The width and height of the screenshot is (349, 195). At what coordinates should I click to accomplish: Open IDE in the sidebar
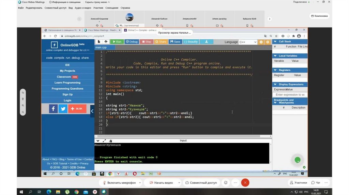[x=67, y=65]
